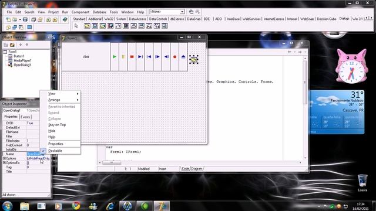Click the View Unit toolbar icon
The image size is (376, 211).
tap(8, 28)
